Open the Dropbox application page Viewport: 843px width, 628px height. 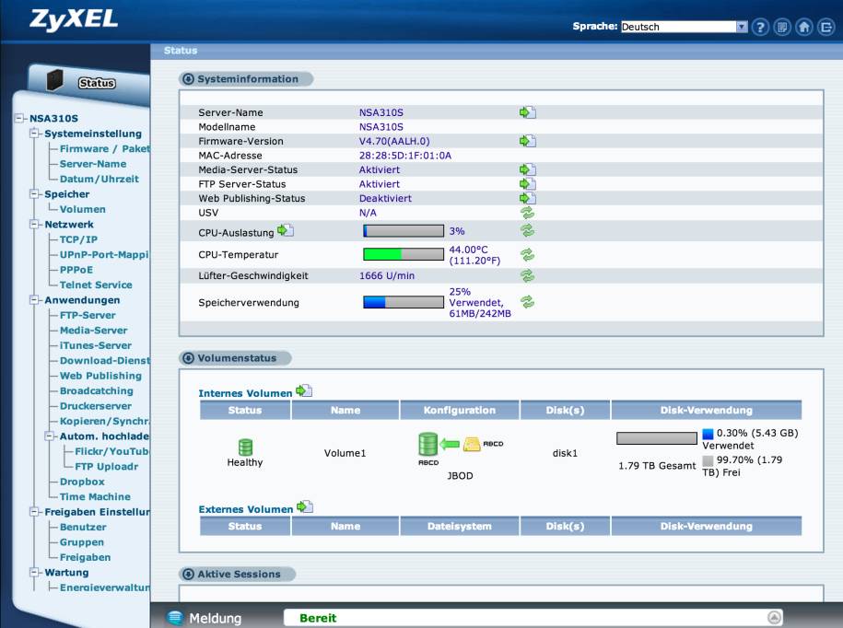click(x=82, y=482)
